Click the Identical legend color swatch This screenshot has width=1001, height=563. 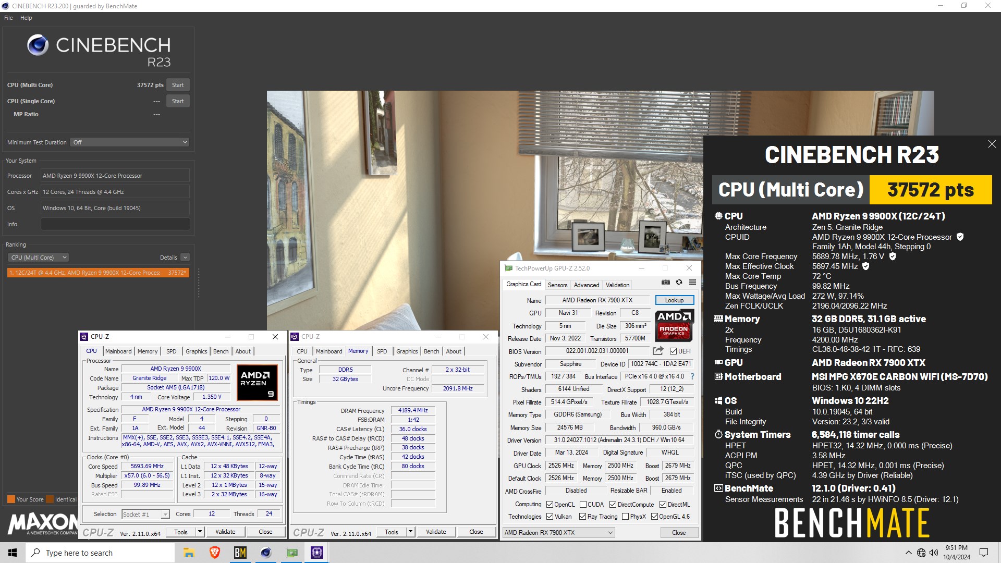(50, 499)
